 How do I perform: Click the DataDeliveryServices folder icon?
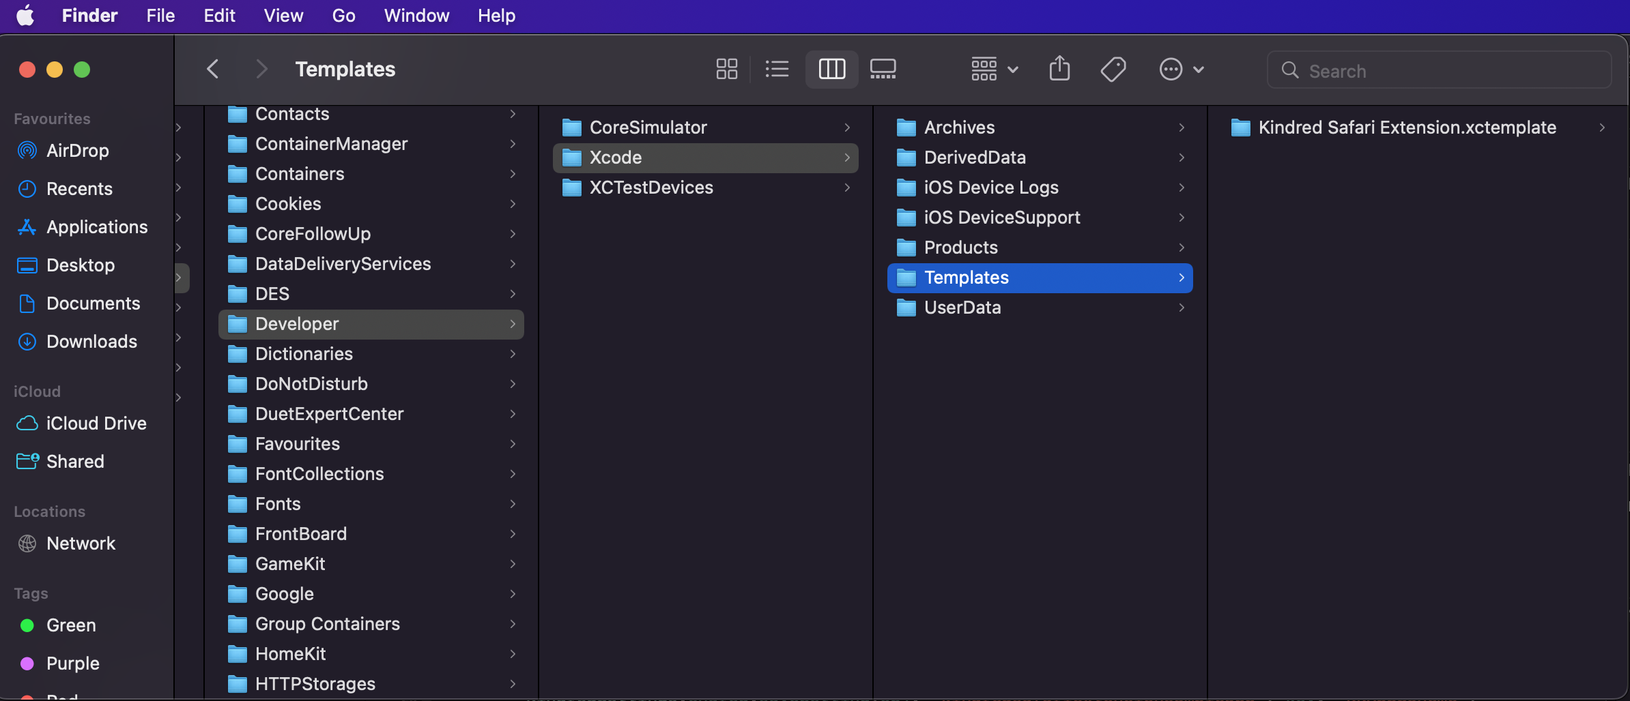[x=237, y=264]
